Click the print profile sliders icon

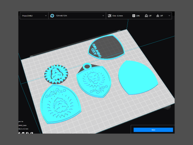(x=109, y=16)
